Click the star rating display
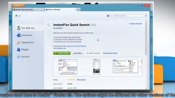 pos(71,80)
